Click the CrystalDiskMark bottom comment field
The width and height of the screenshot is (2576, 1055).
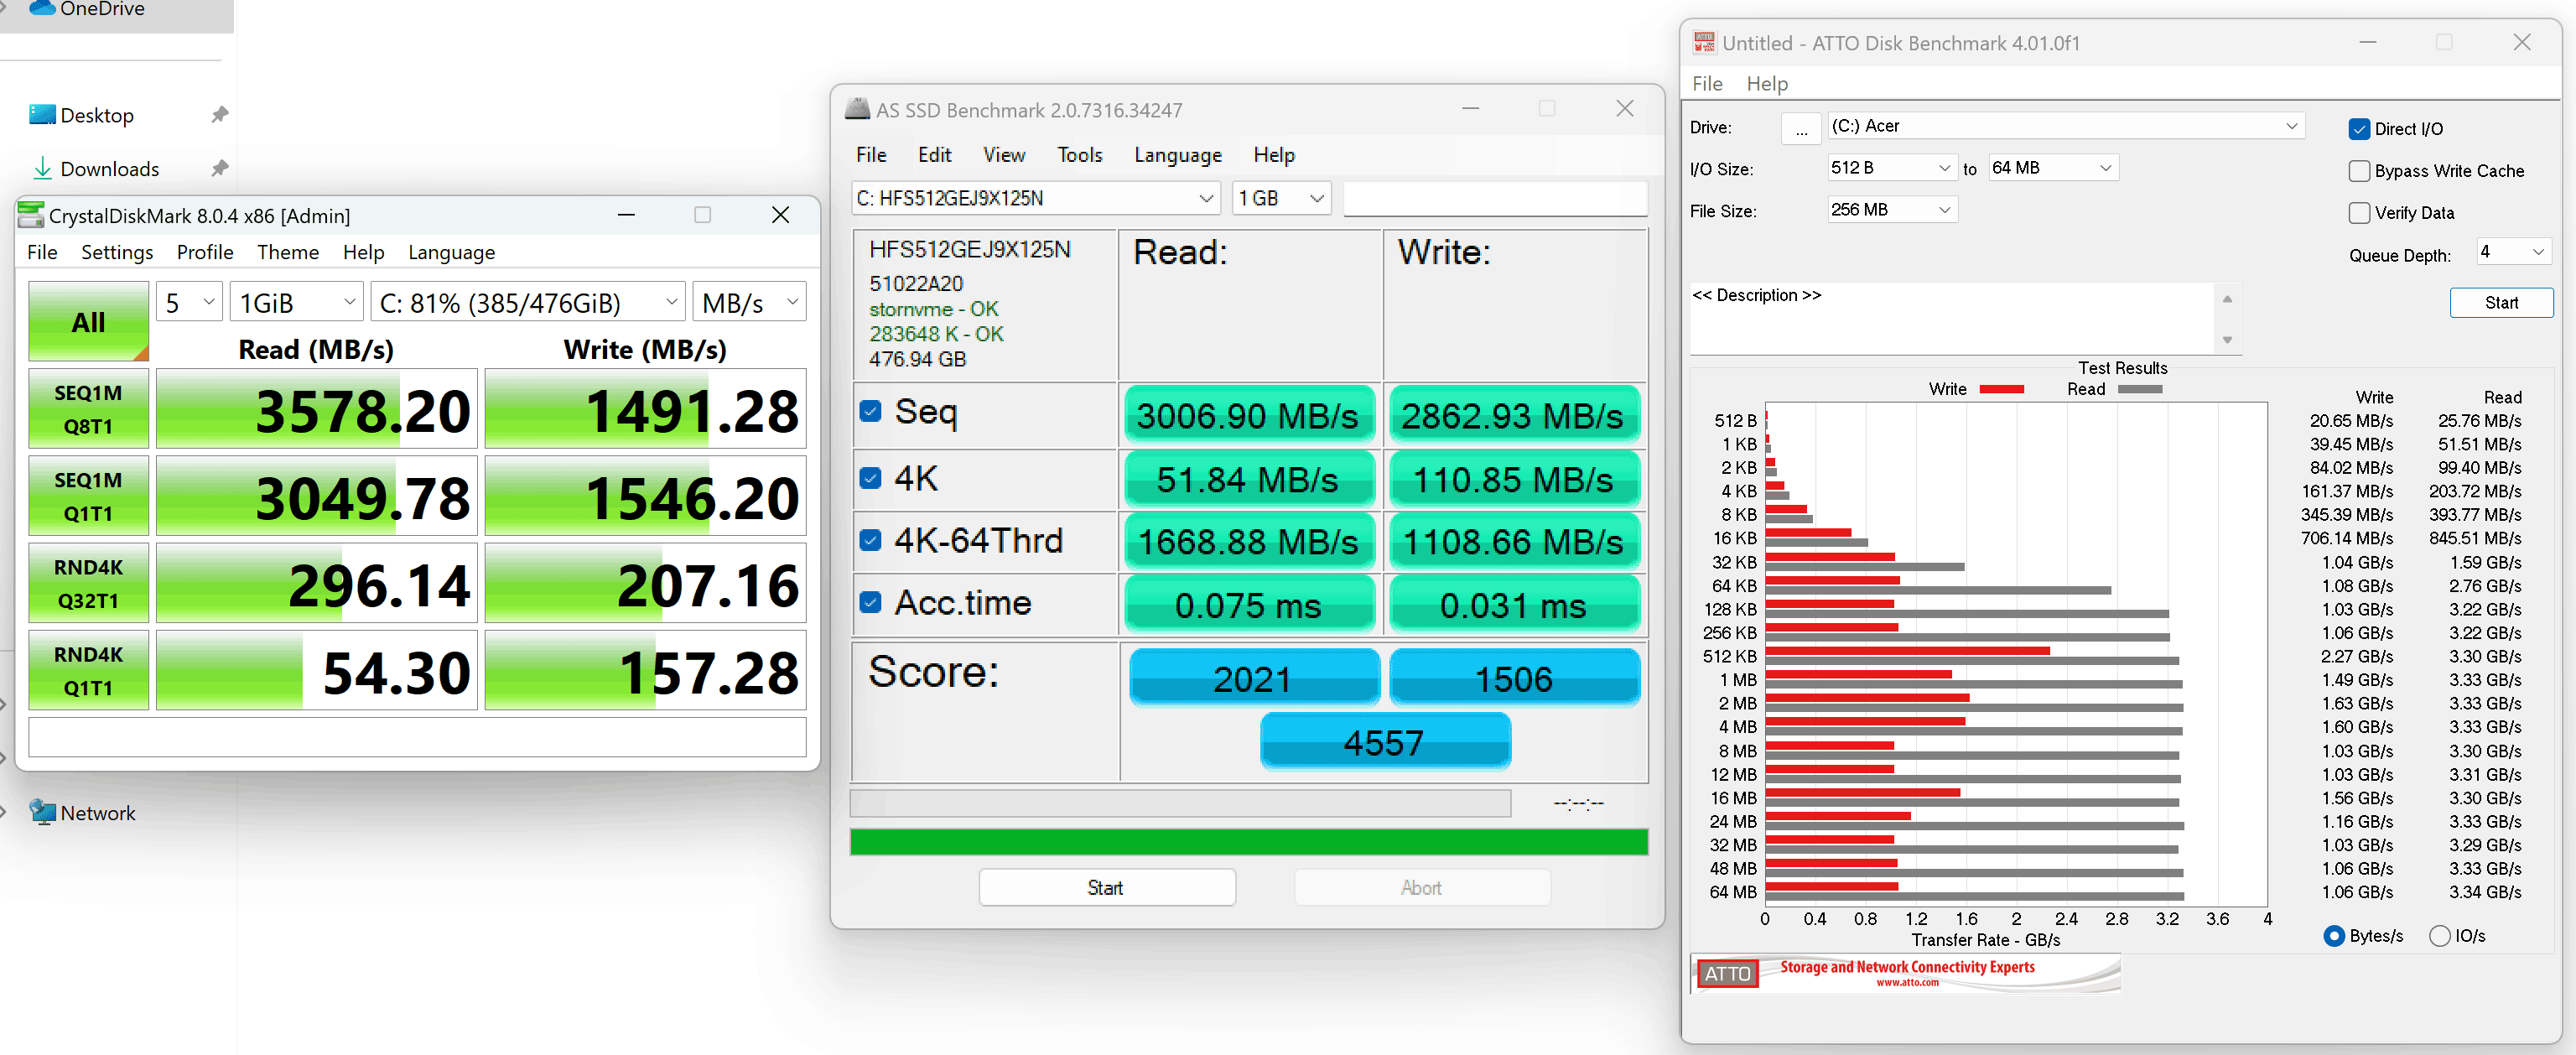click(417, 738)
